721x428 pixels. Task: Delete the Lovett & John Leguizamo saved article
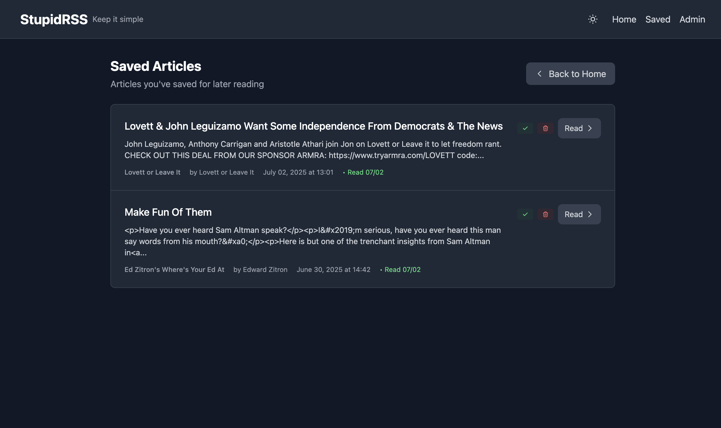pyautogui.click(x=545, y=128)
